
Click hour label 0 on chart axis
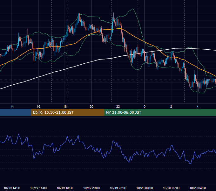coord(145,107)
